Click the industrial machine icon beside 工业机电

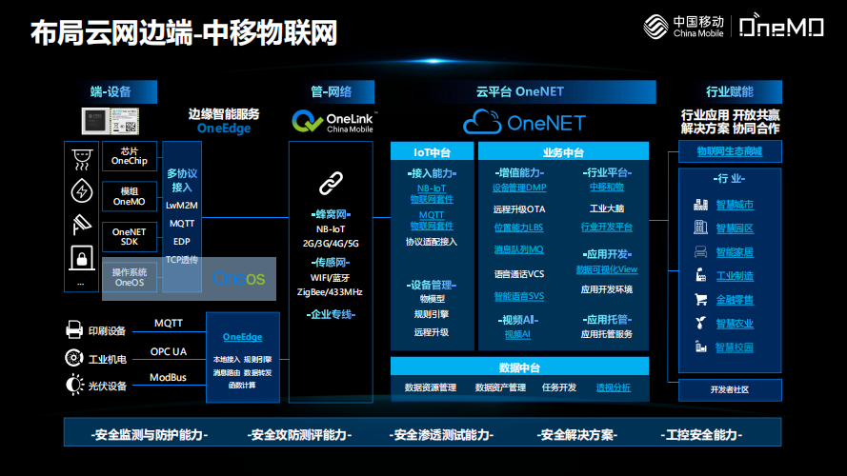click(x=74, y=357)
